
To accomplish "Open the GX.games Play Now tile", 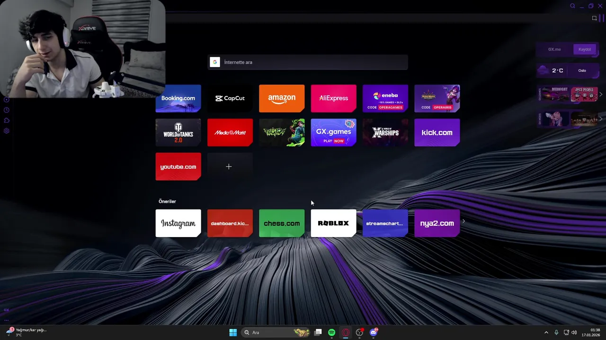I will [333, 133].
